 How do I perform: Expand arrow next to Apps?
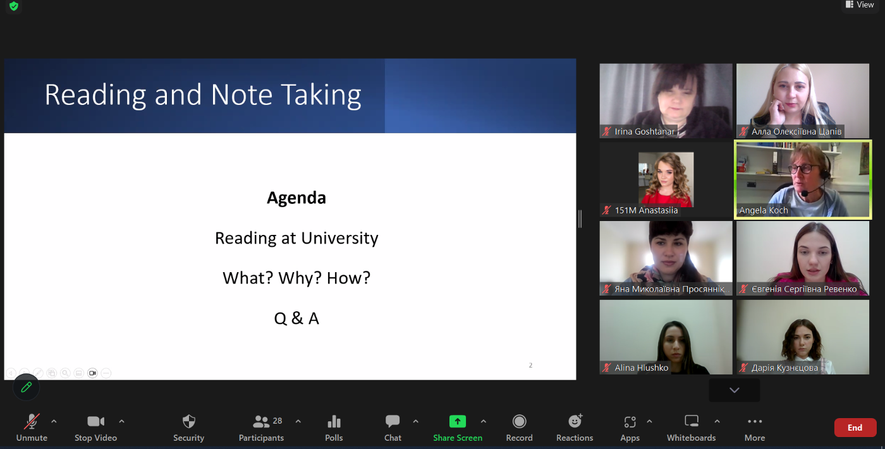tap(649, 421)
